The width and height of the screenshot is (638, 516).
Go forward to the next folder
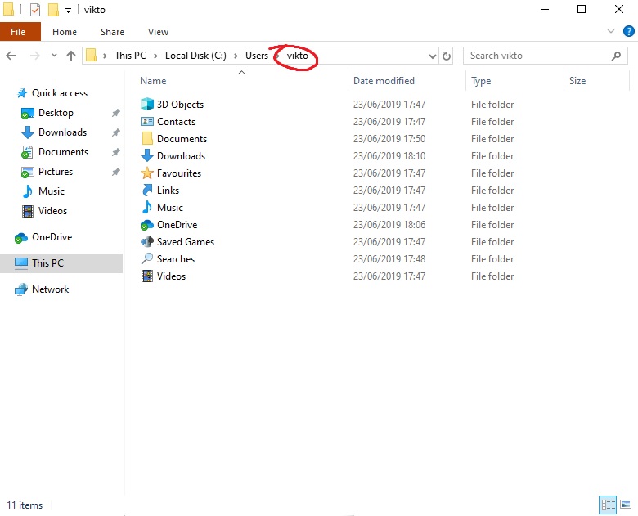[x=35, y=56]
